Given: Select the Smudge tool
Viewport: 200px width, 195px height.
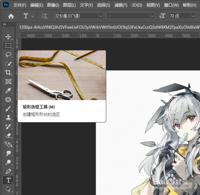Looking at the screenshot, I should click(8, 153).
